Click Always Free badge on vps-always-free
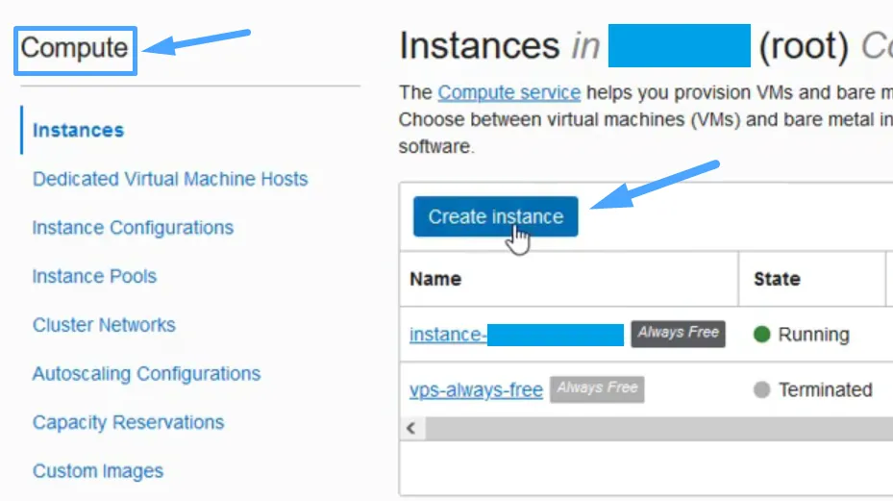 [x=597, y=389]
